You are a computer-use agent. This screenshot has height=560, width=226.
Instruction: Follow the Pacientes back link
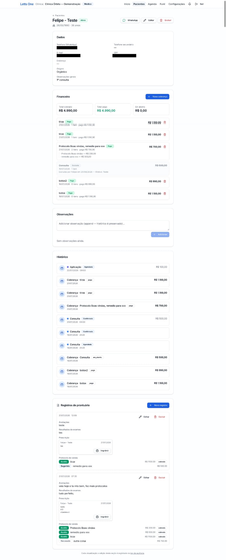coord(58,15)
